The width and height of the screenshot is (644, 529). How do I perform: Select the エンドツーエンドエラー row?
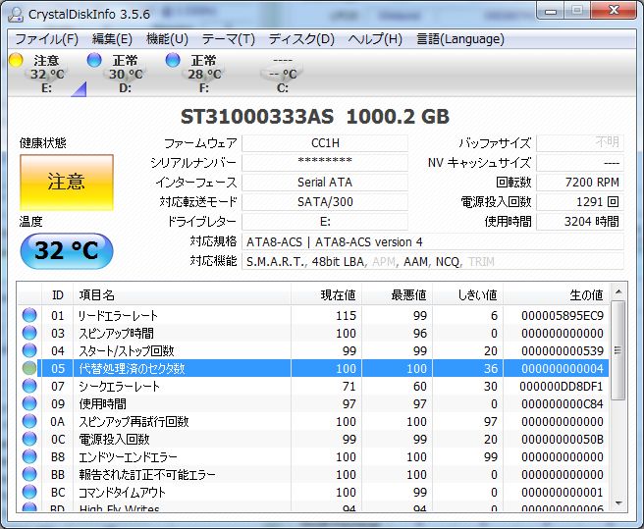[313, 456]
